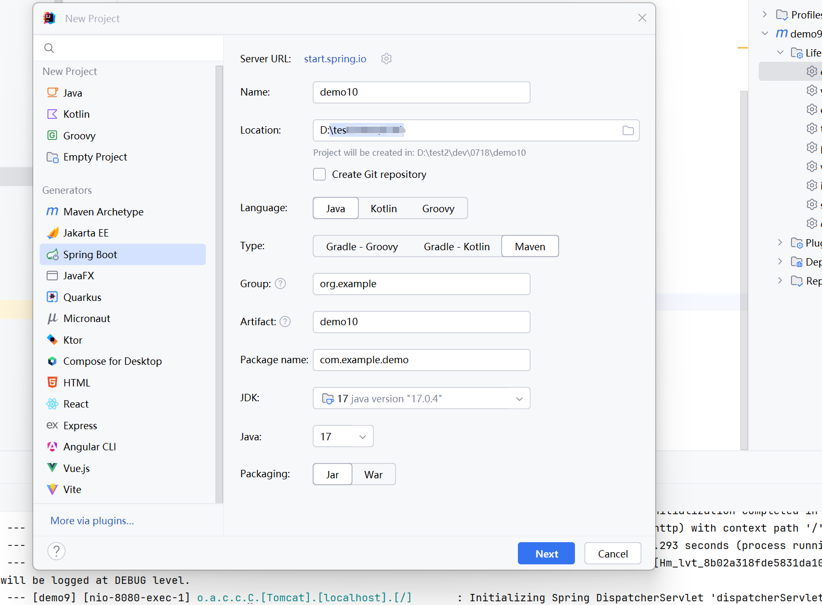
Task: Click Cancel button
Action: [613, 553]
